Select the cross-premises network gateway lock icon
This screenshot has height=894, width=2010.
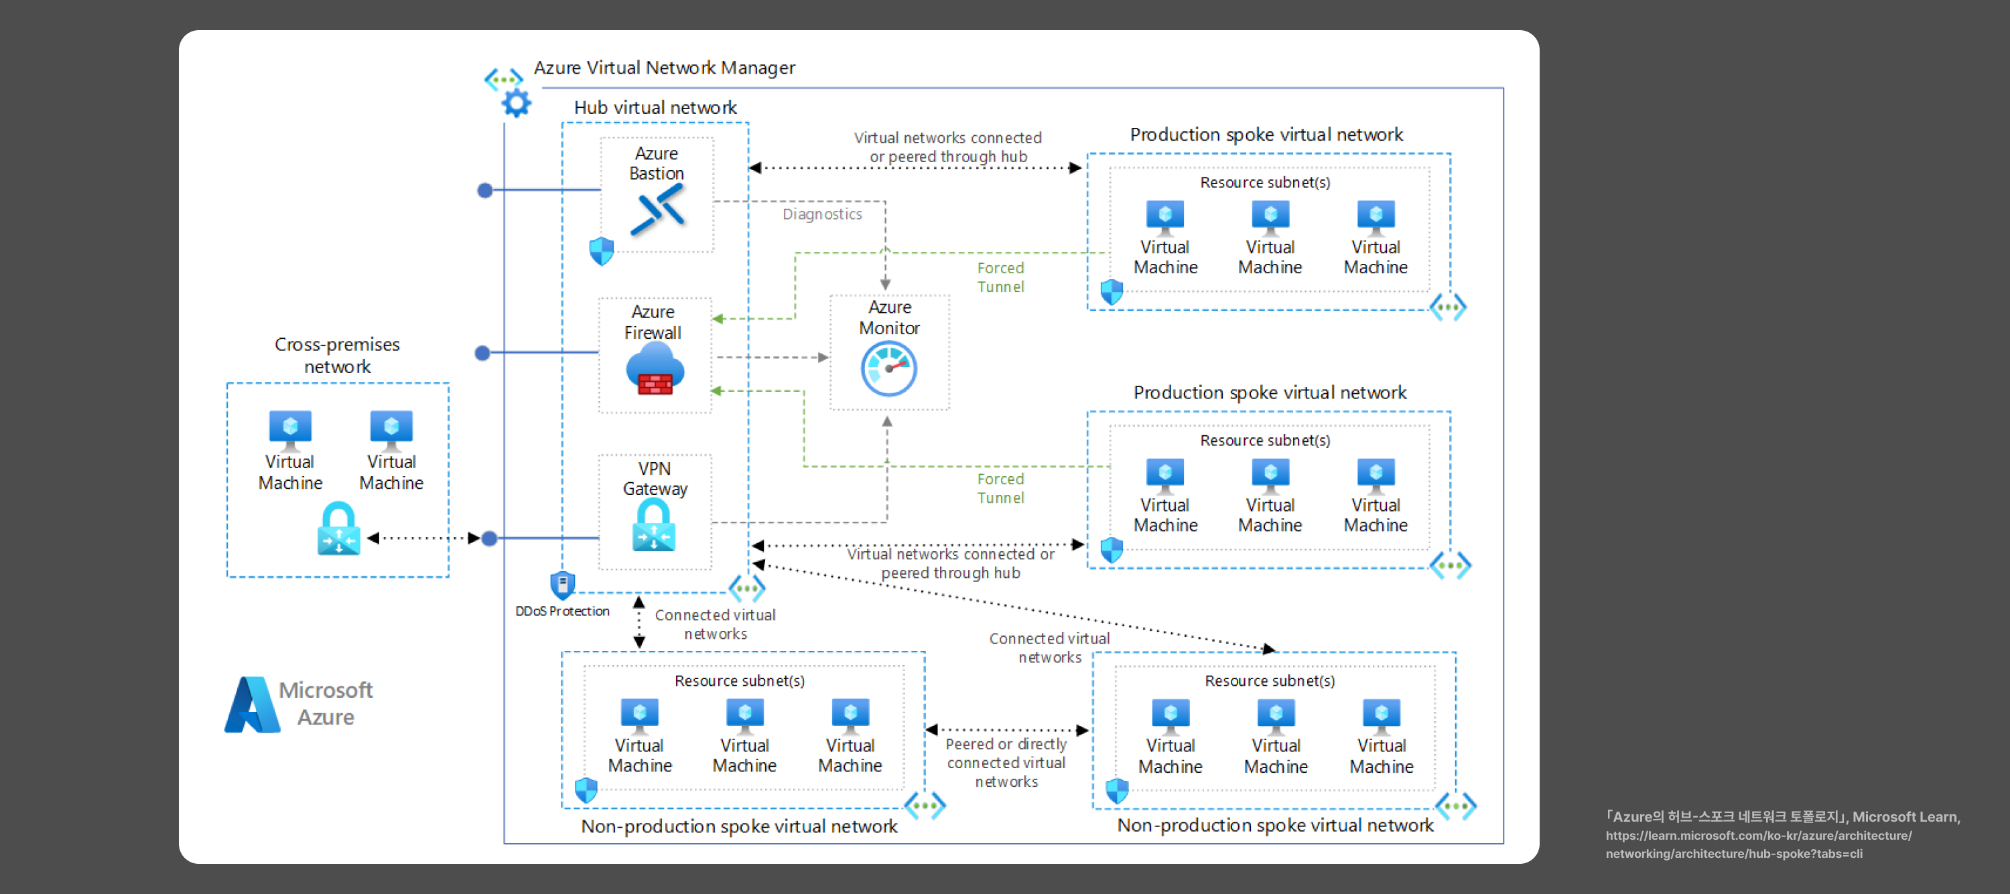tap(338, 529)
